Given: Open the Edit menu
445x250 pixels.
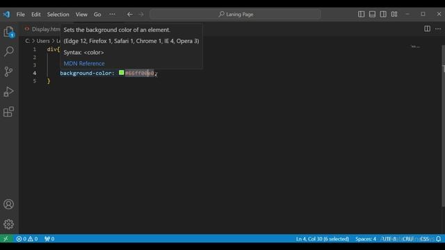Looking at the screenshot, I should 35,15.
